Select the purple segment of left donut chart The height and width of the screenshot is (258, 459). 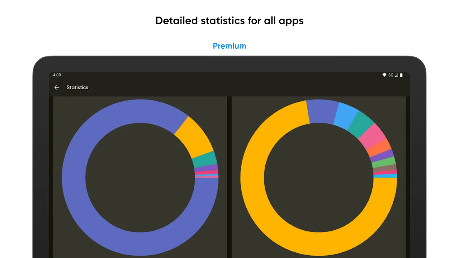[206, 168]
